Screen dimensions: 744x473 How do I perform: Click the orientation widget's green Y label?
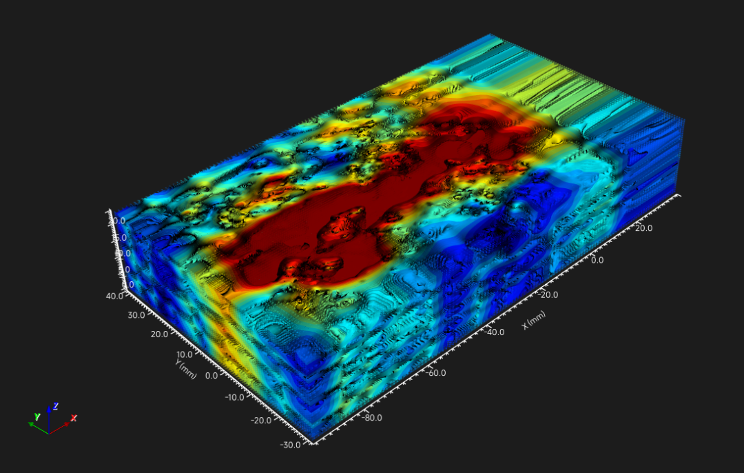point(37,417)
